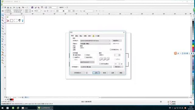Open the zoom level dropdown in toolbar

tap(53, 7)
